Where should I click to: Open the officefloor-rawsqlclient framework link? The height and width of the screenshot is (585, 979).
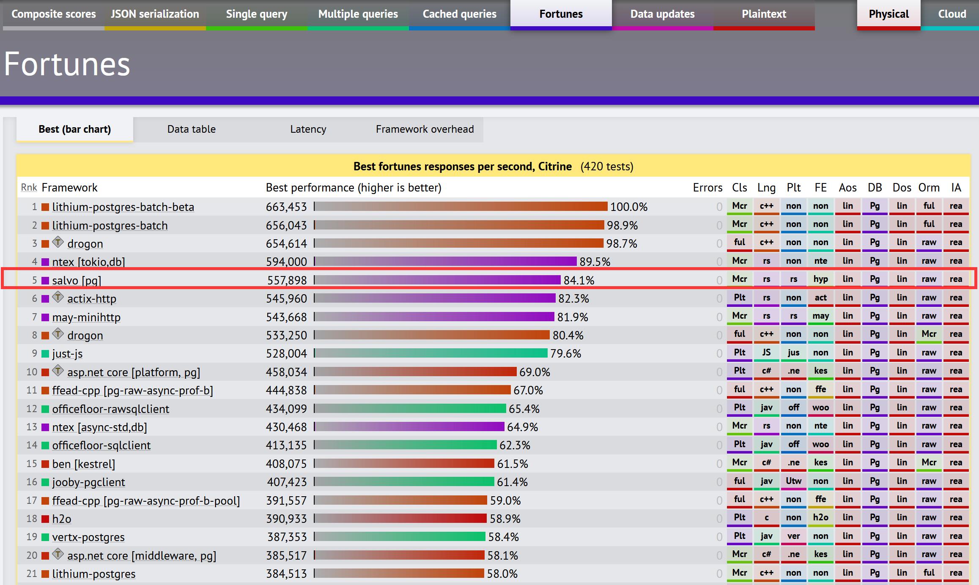tap(110, 409)
